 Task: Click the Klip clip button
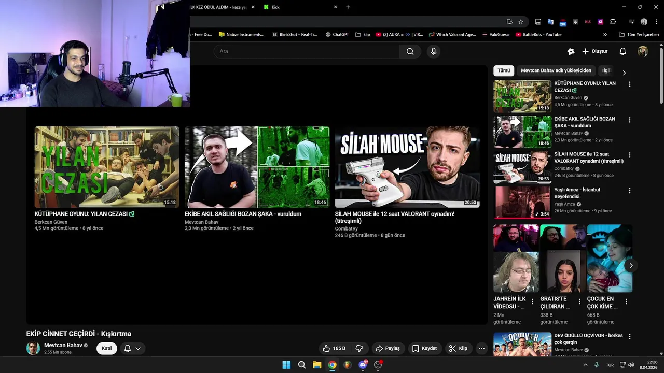[458, 348]
